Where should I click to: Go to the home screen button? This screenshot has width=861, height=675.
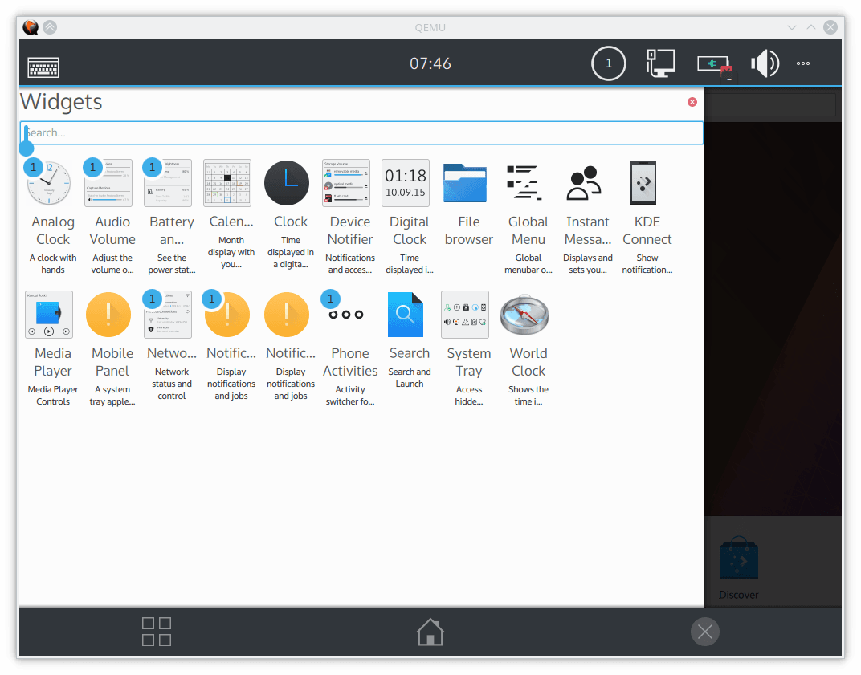coord(430,632)
